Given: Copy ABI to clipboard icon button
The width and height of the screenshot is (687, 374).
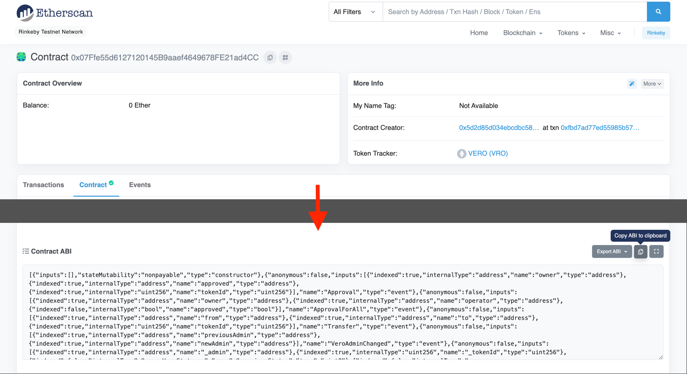Looking at the screenshot, I should 641,252.
